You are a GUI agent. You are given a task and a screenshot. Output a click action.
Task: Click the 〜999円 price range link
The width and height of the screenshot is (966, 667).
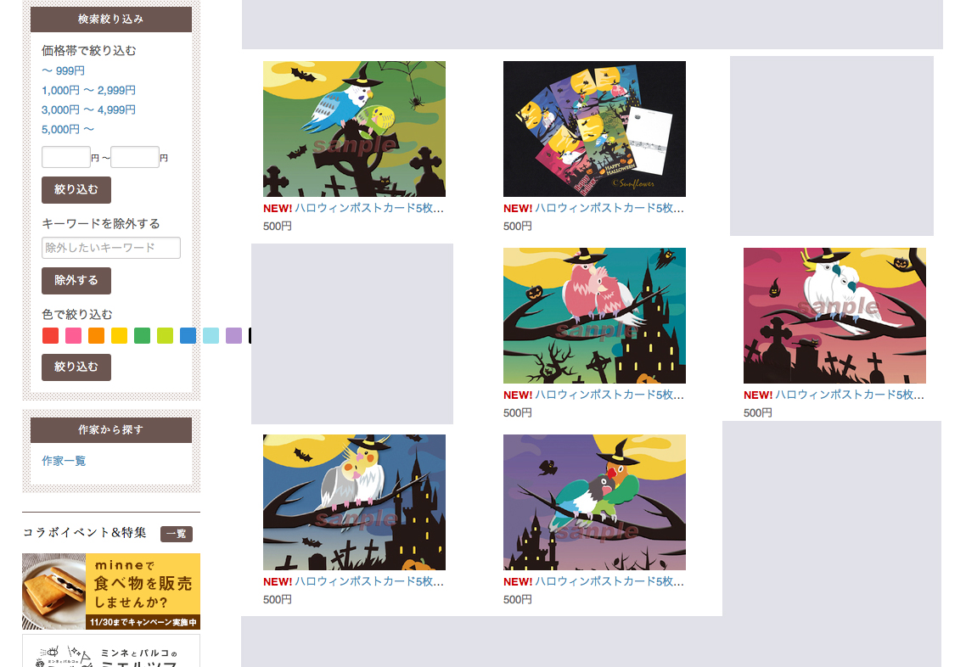(63, 70)
